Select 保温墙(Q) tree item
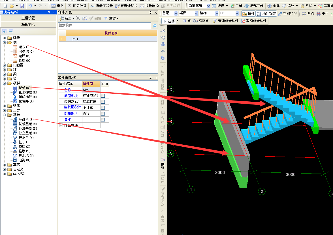333x235 pixels. 23,51
